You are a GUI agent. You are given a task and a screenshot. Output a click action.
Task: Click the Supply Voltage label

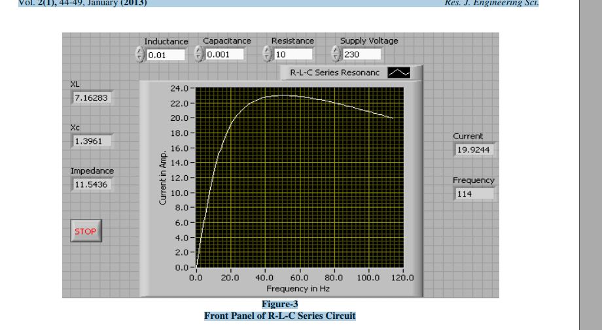[x=369, y=41]
